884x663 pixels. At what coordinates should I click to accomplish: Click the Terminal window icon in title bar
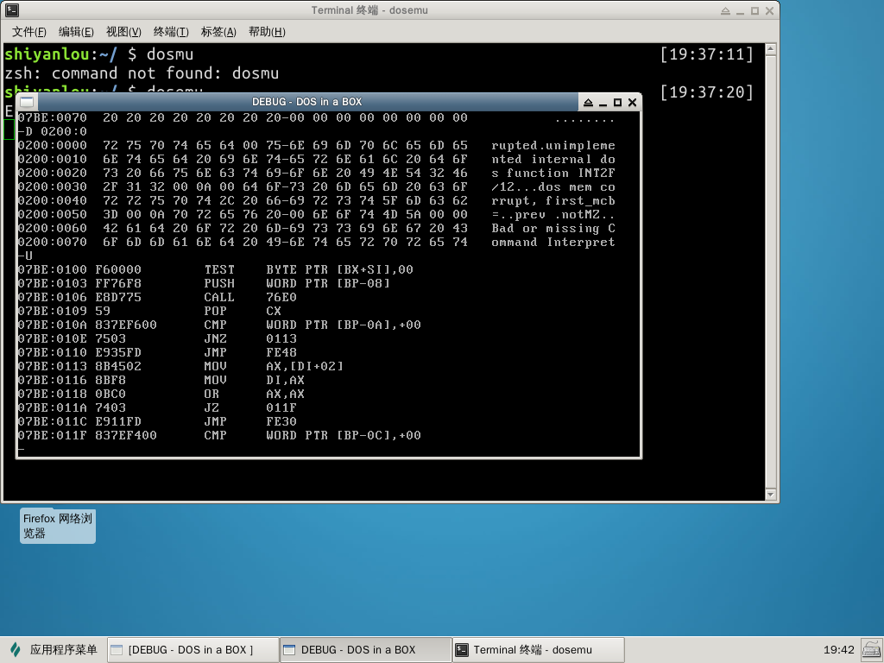tap(12, 10)
